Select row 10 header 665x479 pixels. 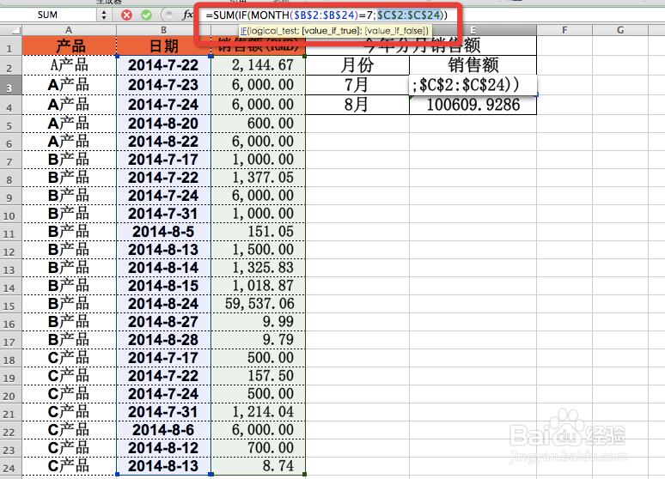pos(9,215)
